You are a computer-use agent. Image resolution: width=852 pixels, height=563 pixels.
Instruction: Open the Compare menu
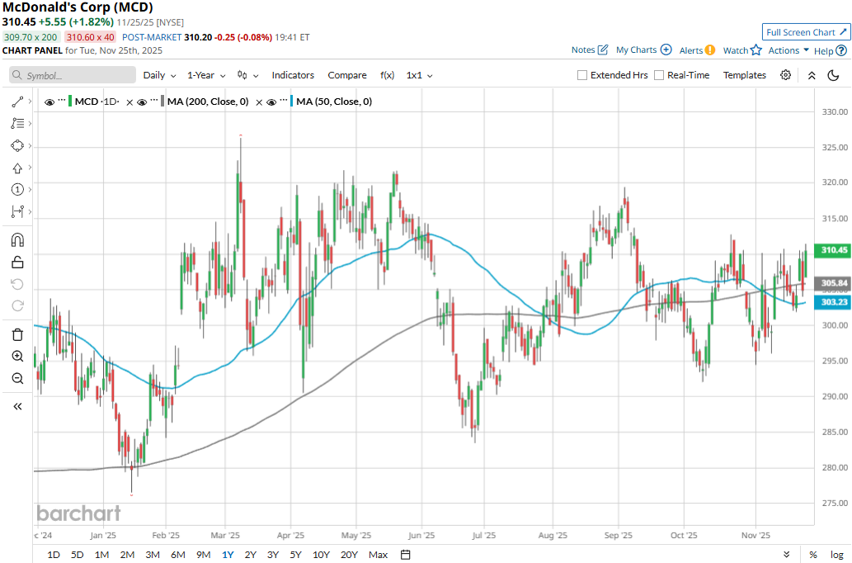coord(347,75)
